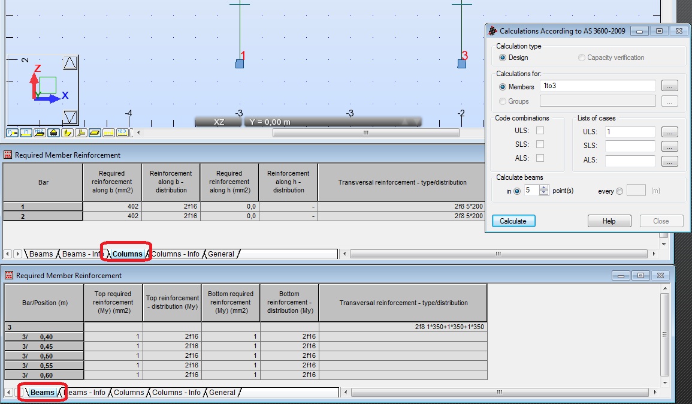
Task: Click the first 'n' reinforcement bar icon
Action: point(12,132)
